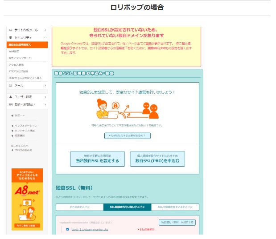Image resolution: width=276 pixels, height=239 pixels.
Task: Switch to the すべてのドメイン tab
Action: pyautogui.click(x=79, y=207)
